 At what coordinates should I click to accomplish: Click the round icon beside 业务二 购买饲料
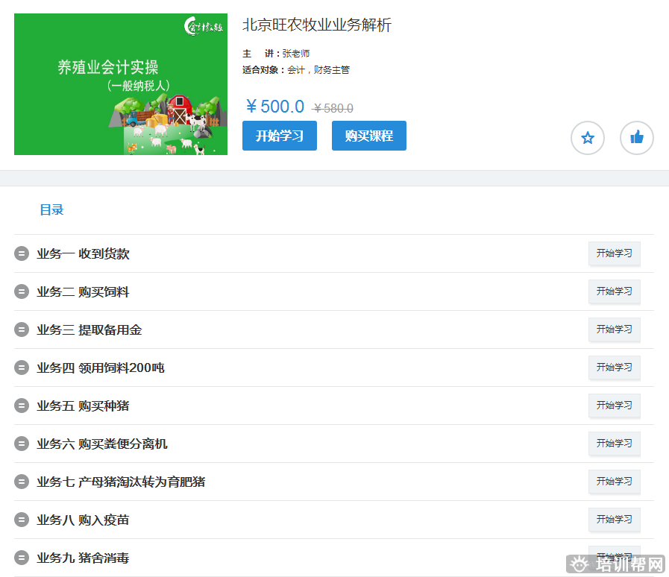click(22, 291)
